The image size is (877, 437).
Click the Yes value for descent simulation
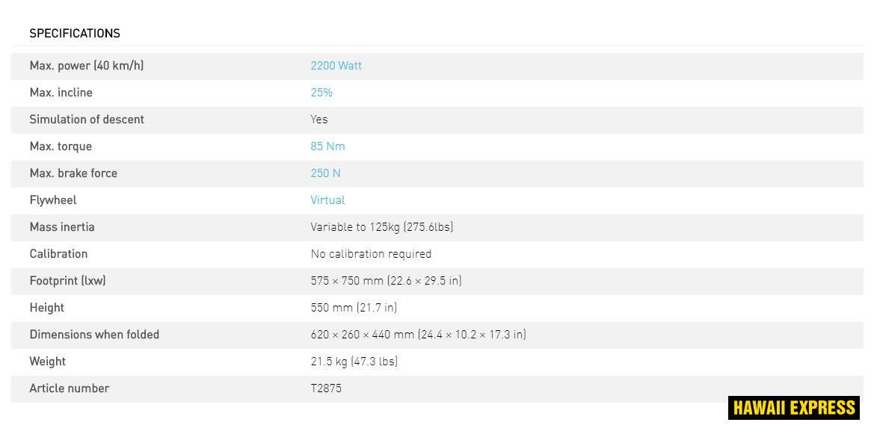319,120
